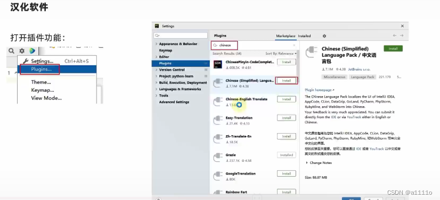
Task: Click the Size: 88.87 MB text
Action: [x=316, y=177]
